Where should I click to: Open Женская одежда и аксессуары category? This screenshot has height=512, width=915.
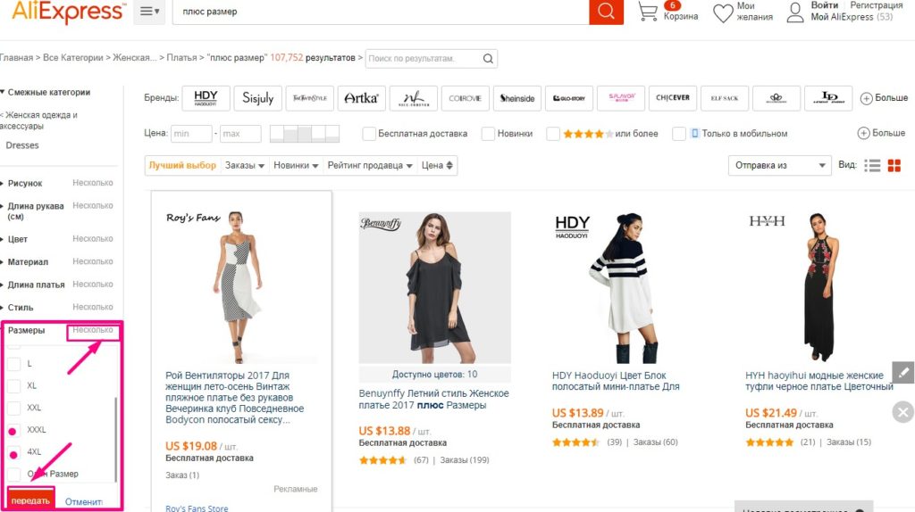pos(38,120)
